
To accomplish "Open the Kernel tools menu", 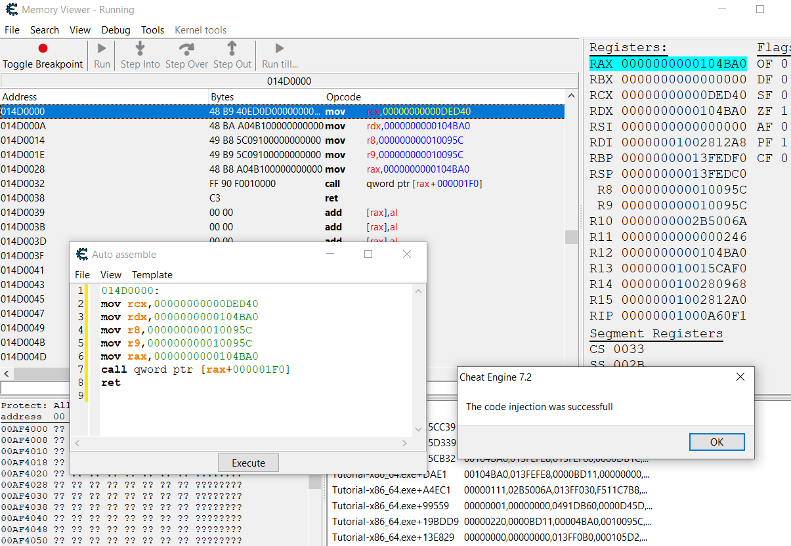I will click(x=200, y=30).
